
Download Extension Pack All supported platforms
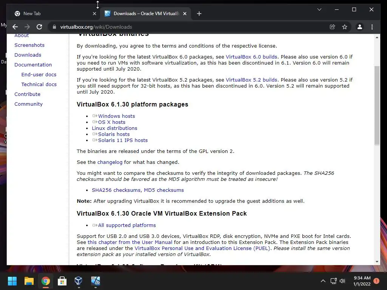(x=127, y=225)
